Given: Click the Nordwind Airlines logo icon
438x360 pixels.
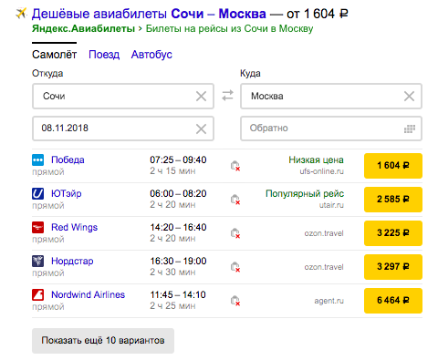Looking at the screenshot, I should pos(37,295).
